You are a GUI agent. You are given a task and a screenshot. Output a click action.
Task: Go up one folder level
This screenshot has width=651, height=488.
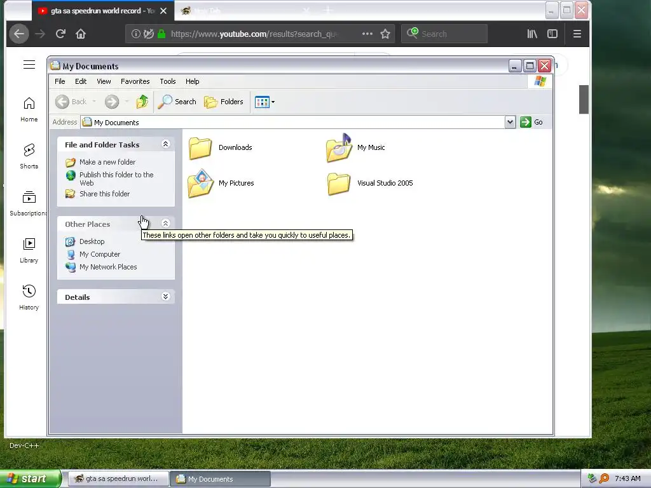point(142,102)
